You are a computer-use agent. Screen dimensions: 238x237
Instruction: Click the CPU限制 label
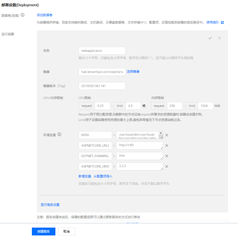(x=85, y=98)
